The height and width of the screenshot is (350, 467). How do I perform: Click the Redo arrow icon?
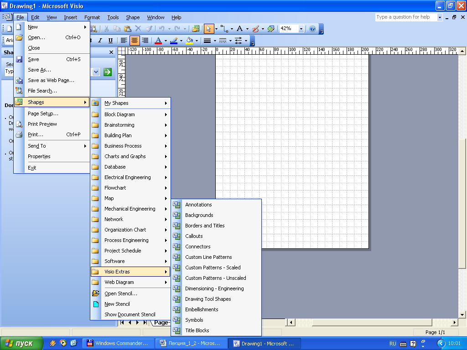point(177,29)
